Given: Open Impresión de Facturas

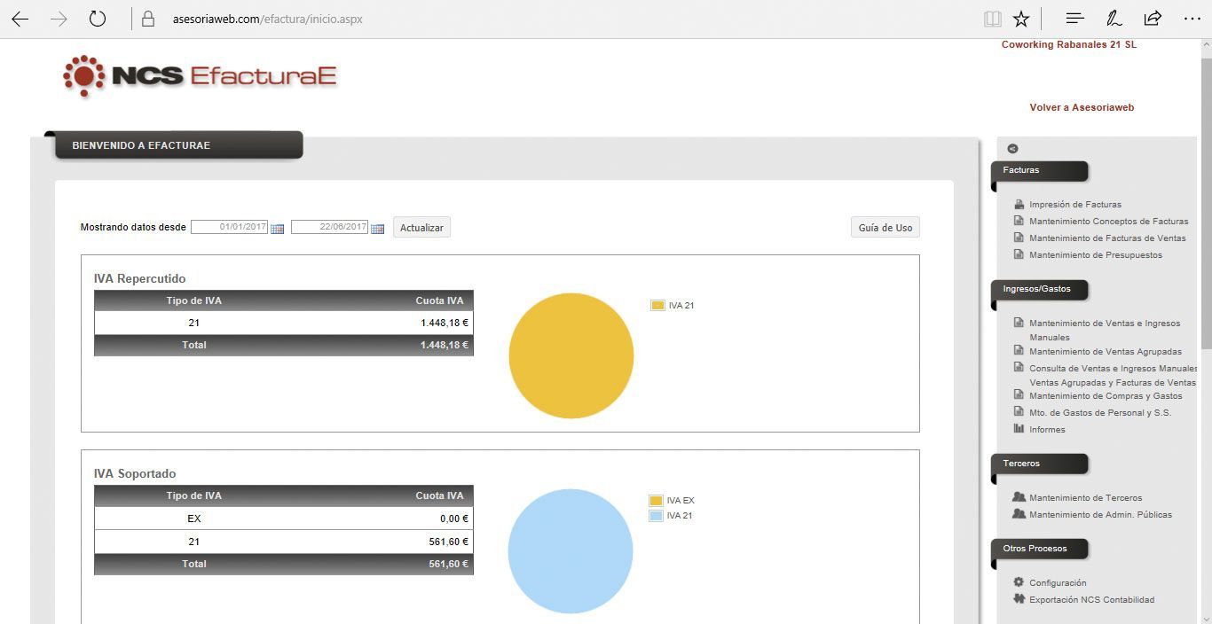Looking at the screenshot, I should pos(1074,205).
